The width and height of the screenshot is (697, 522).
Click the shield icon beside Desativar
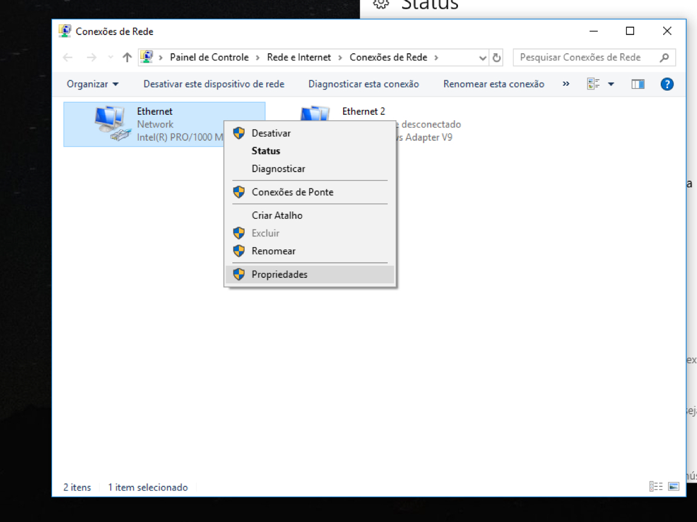point(239,133)
